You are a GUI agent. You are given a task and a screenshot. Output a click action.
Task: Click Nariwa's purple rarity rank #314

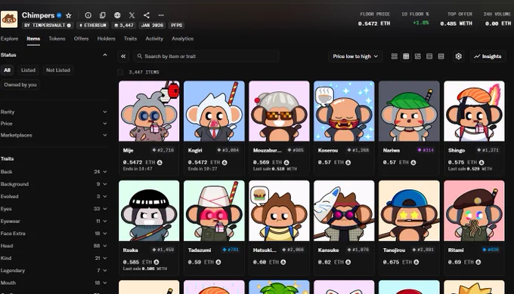[426, 150]
